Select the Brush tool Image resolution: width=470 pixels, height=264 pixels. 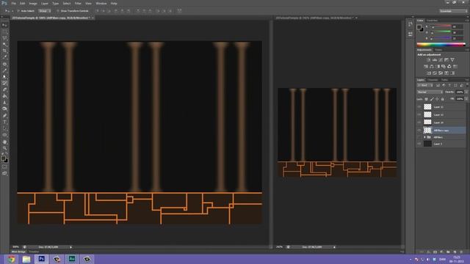(4, 70)
